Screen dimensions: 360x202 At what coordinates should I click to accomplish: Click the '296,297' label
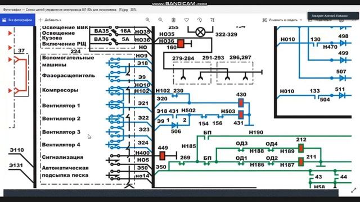tap(240, 57)
